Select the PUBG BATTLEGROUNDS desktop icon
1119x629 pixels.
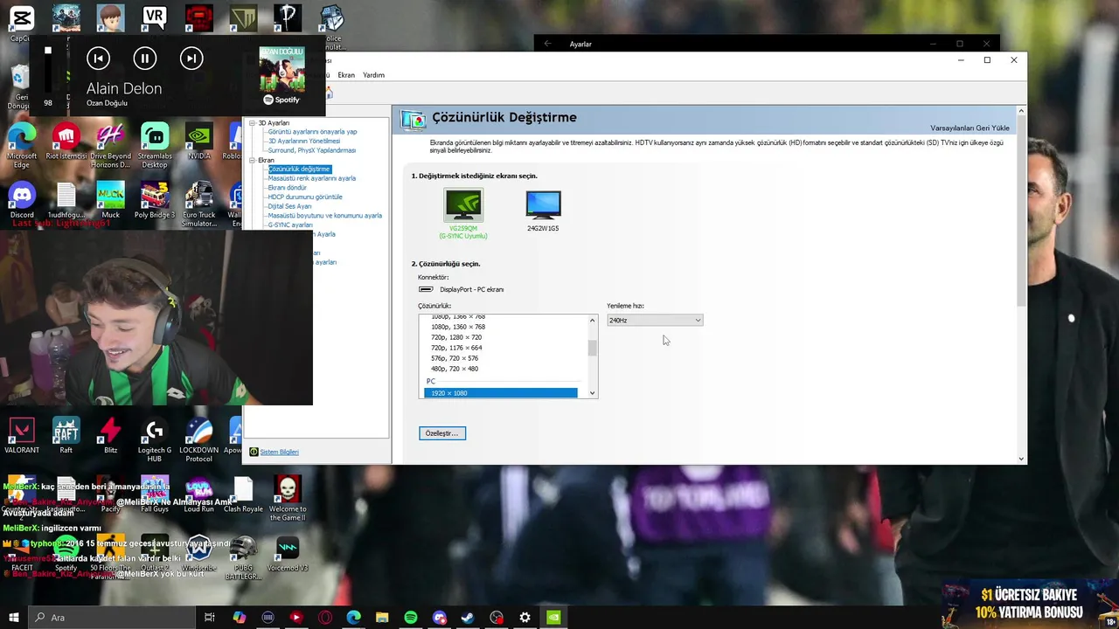pyautogui.click(x=243, y=557)
